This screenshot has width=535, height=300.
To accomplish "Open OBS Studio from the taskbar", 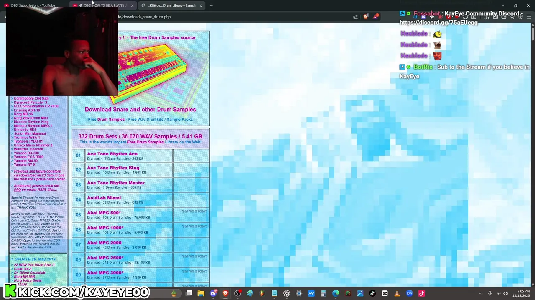I will (237, 293).
